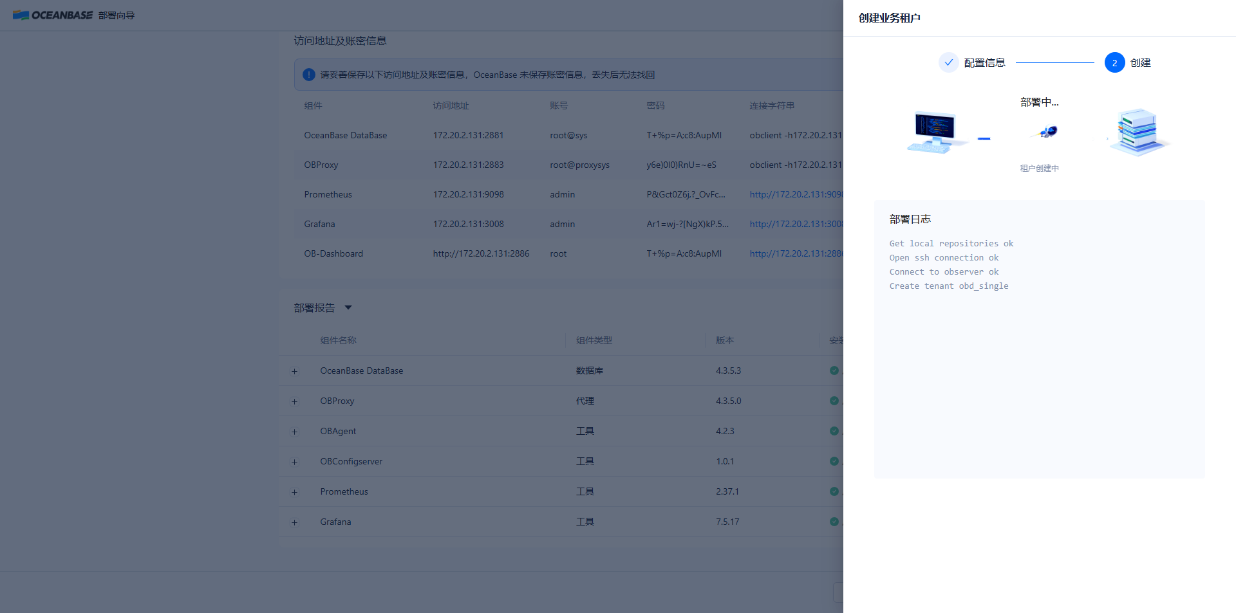Click log line 'Open ssh connection ok'
Image resolution: width=1236 pixels, height=613 pixels.
944,257
